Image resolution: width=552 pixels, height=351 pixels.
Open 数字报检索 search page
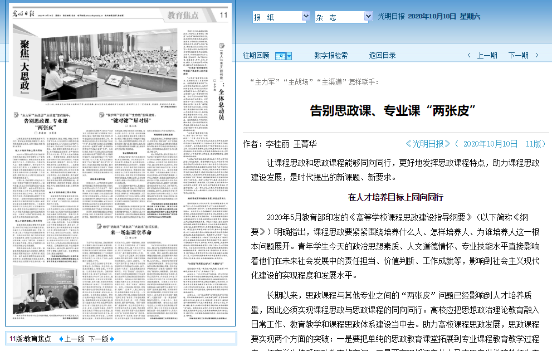pos(331,56)
